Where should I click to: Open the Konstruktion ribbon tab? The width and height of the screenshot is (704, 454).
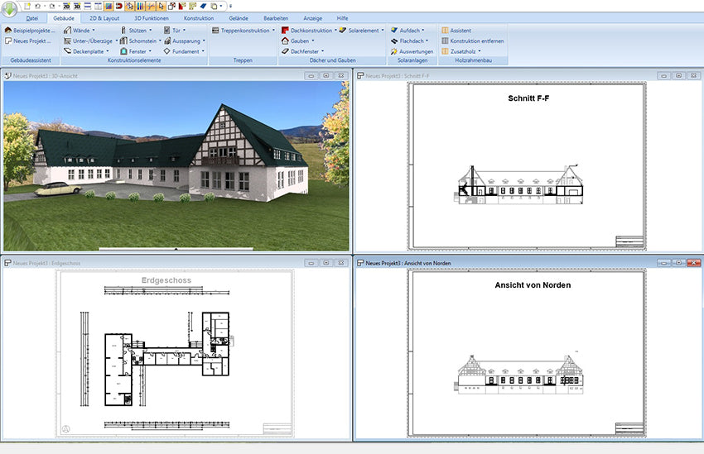(199, 17)
